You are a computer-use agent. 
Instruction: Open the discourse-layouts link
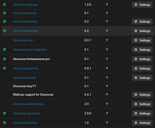click(25, 78)
